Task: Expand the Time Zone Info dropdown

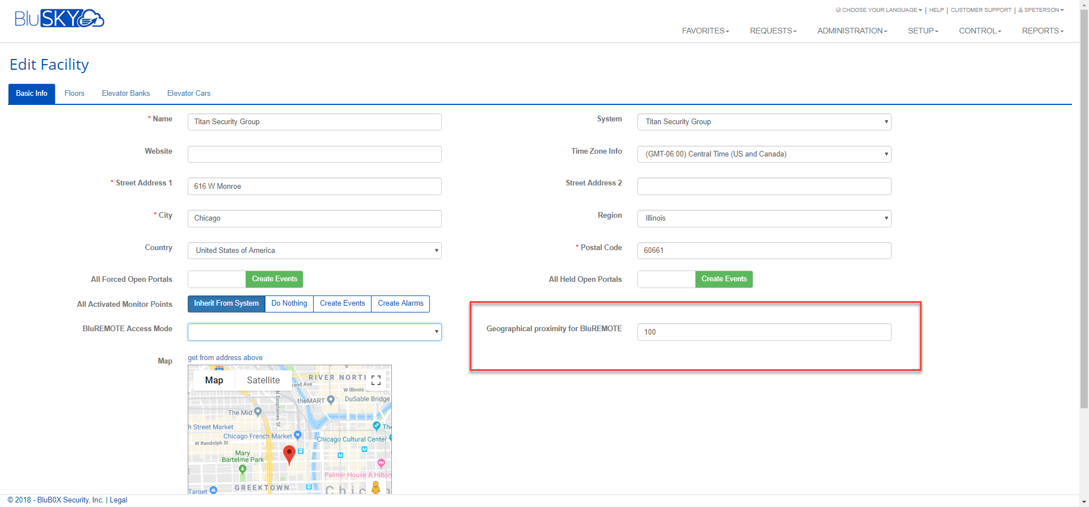Action: pyautogui.click(x=764, y=154)
